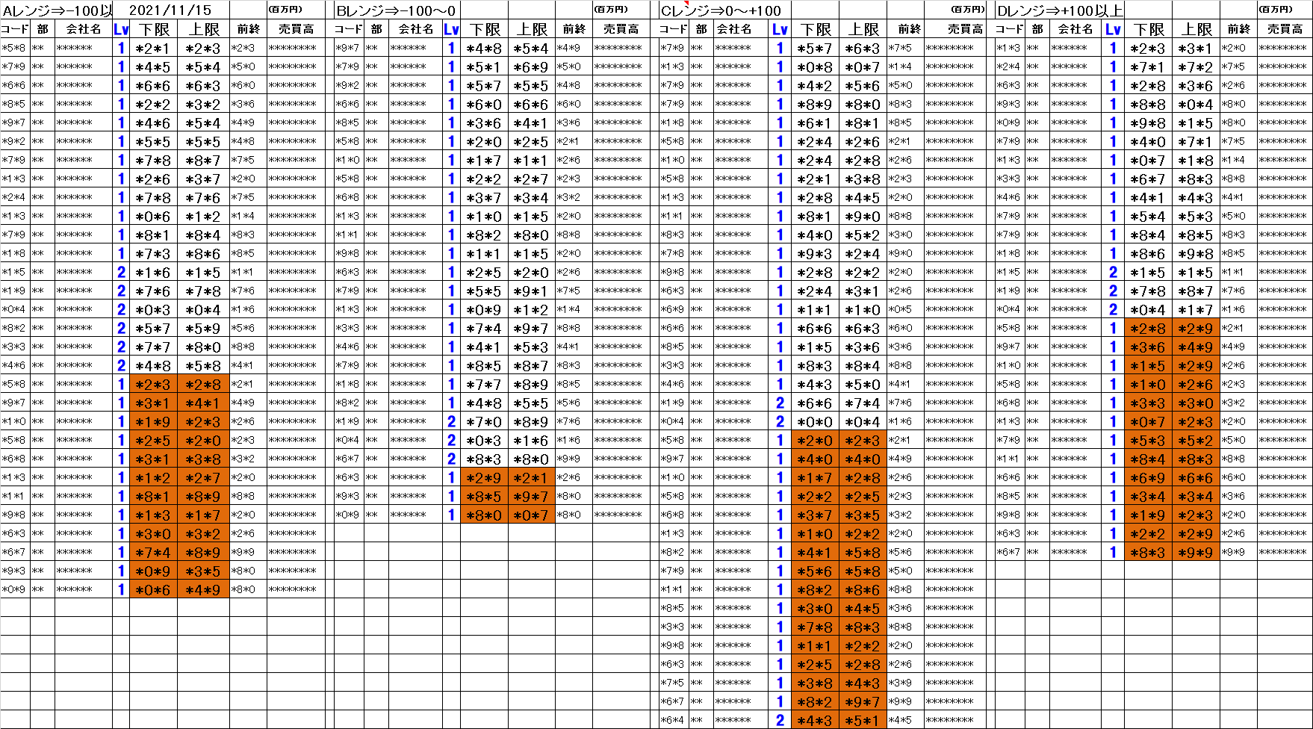The width and height of the screenshot is (1313, 729).
Task: Select Aレンジ 下限 cell *2*1
Action: [154, 48]
